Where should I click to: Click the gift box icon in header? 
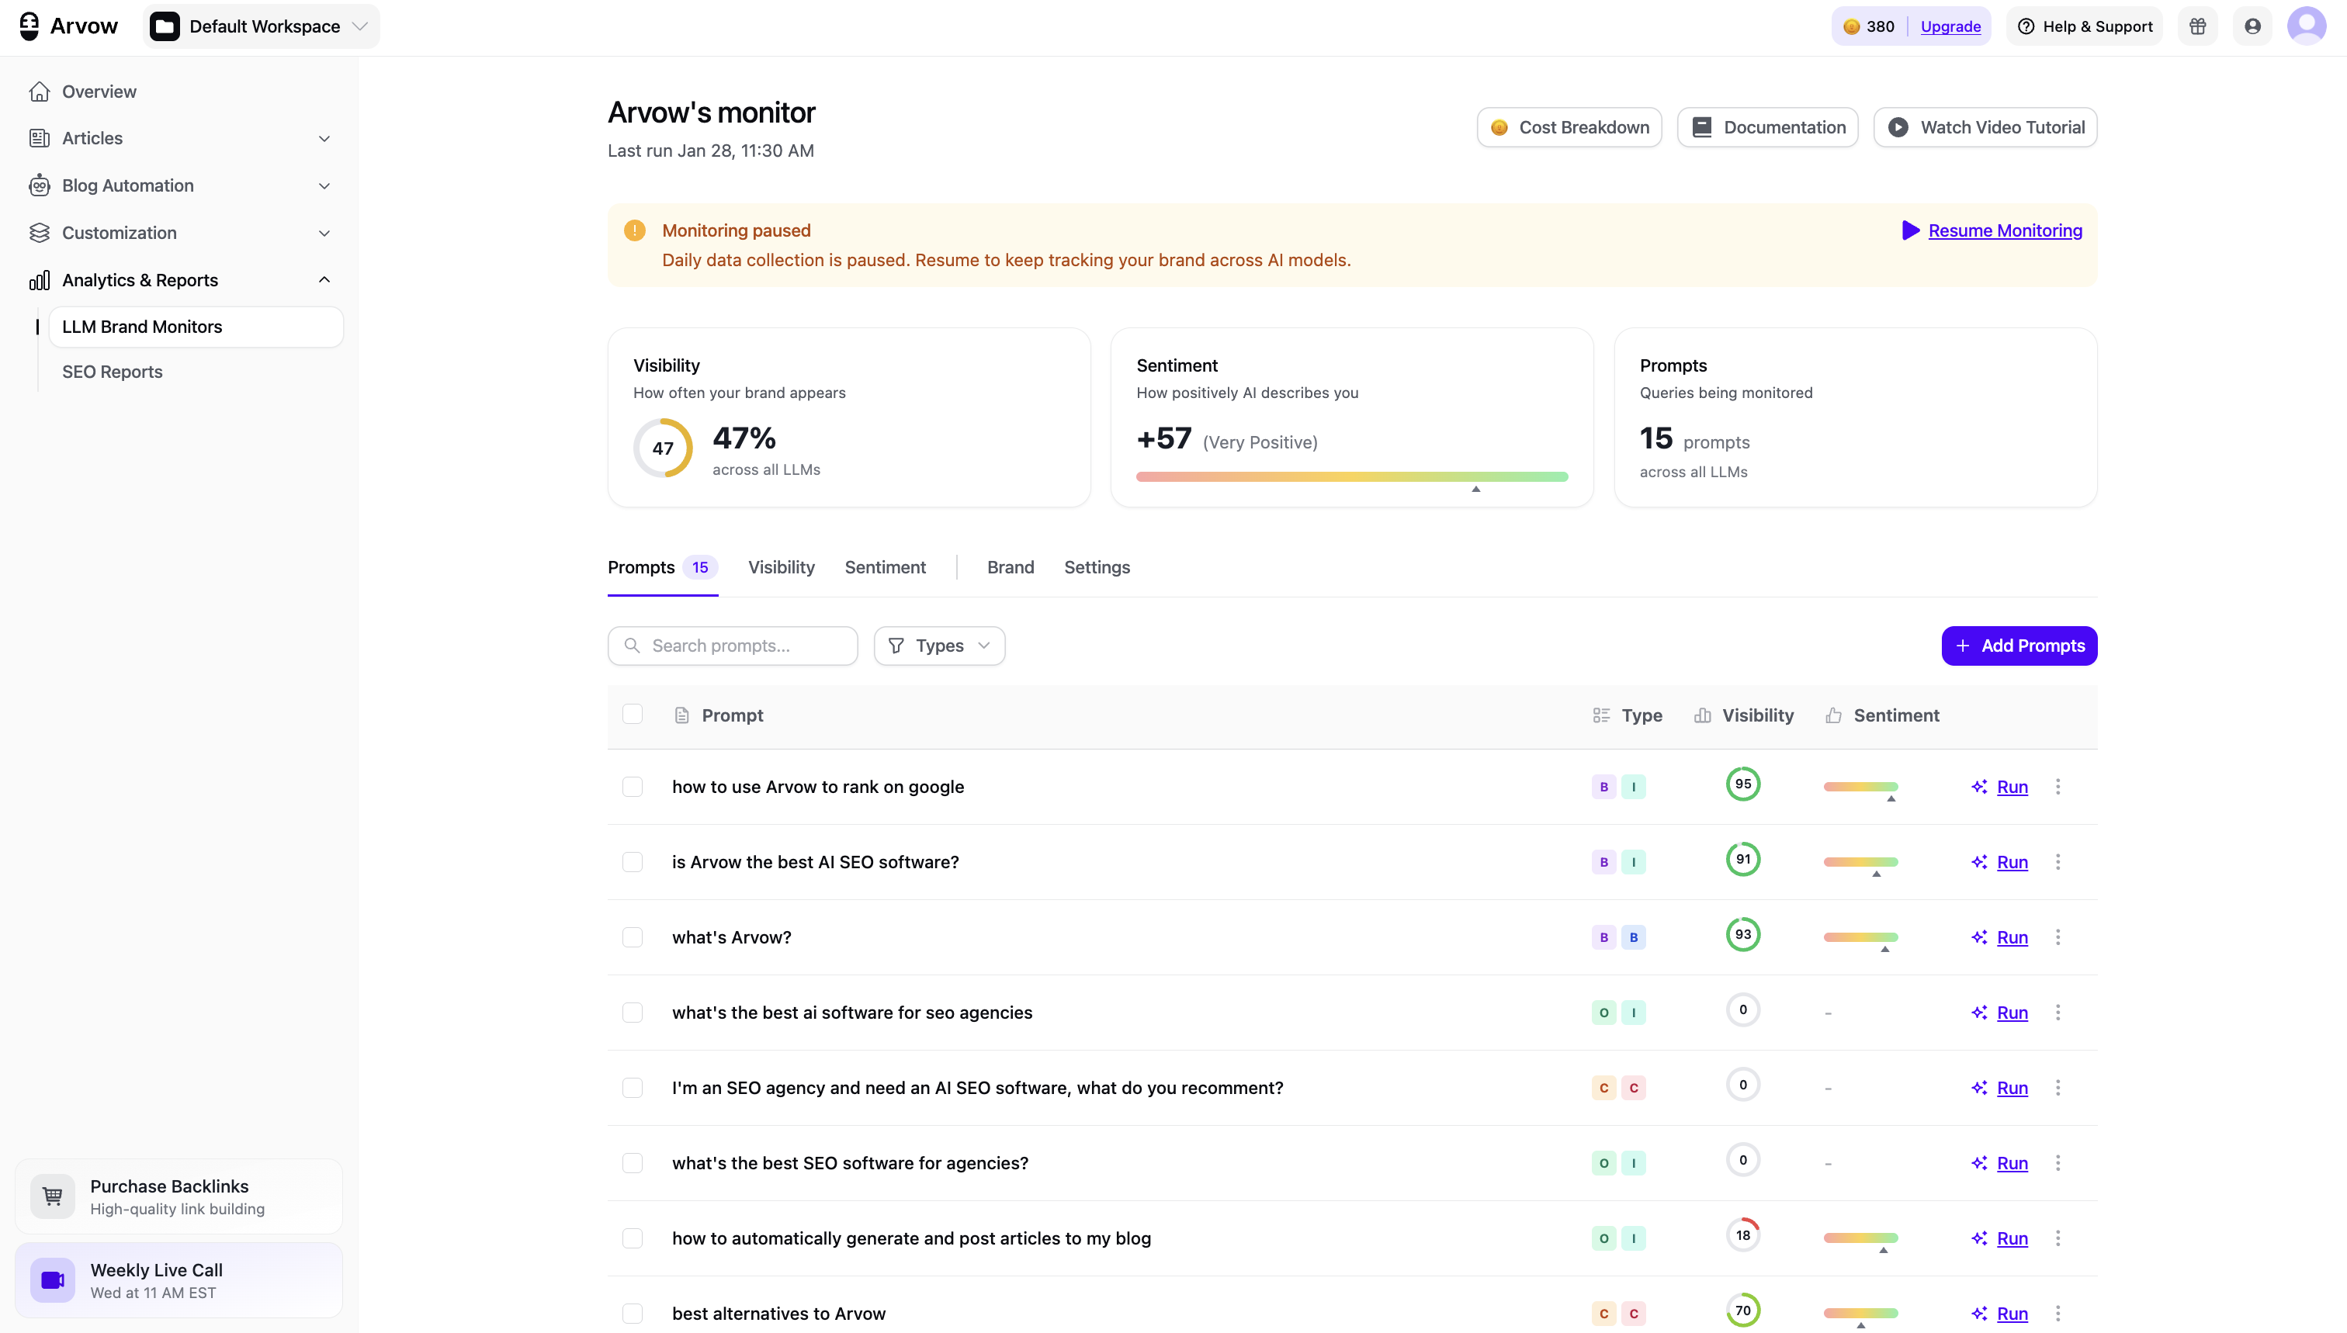tap(2197, 26)
